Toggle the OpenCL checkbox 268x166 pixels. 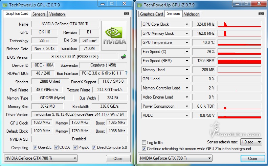pyautogui.click(x=35, y=147)
